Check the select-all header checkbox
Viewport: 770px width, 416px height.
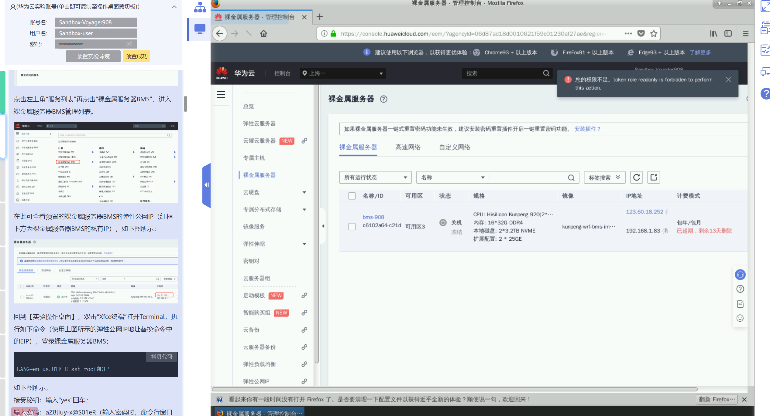click(352, 196)
